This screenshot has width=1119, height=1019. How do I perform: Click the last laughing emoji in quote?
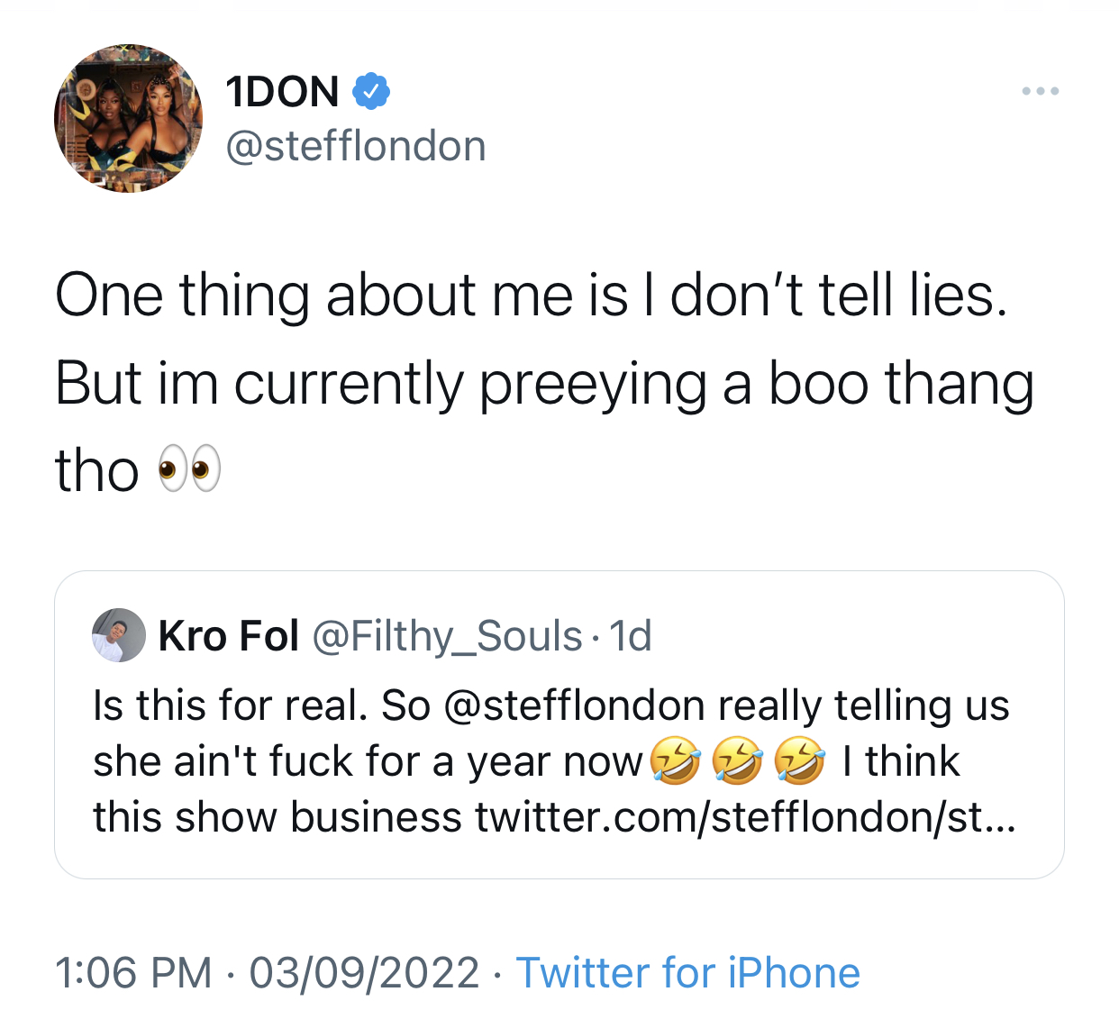[800, 760]
